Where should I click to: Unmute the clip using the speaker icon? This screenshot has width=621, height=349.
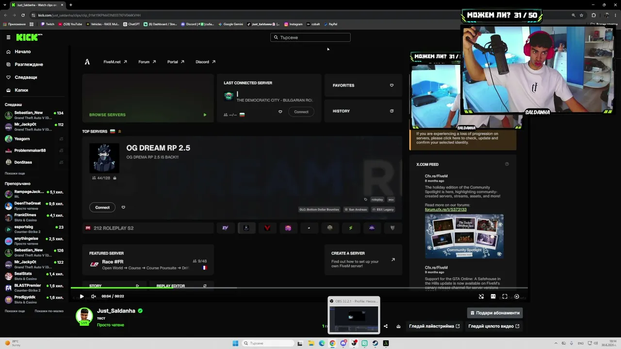pos(94,296)
